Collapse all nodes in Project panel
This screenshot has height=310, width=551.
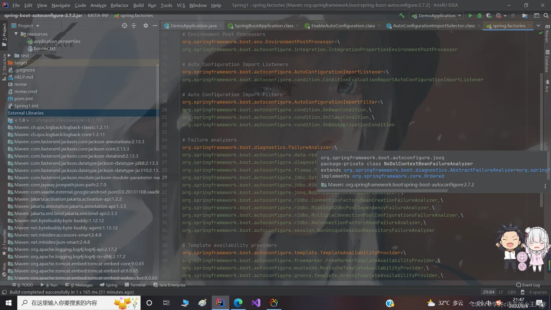tap(134, 26)
